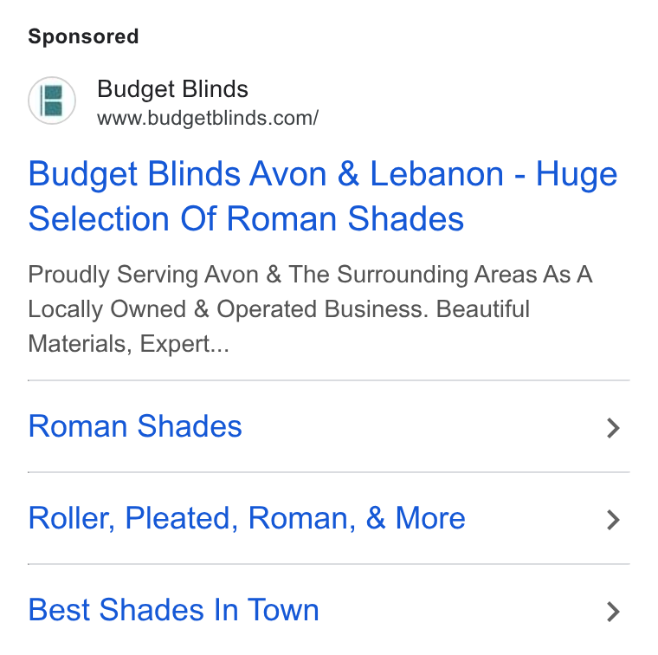658x655 pixels.
Task: Click the arrow next to Roller, Pleated, Roman
Action: tap(613, 519)
